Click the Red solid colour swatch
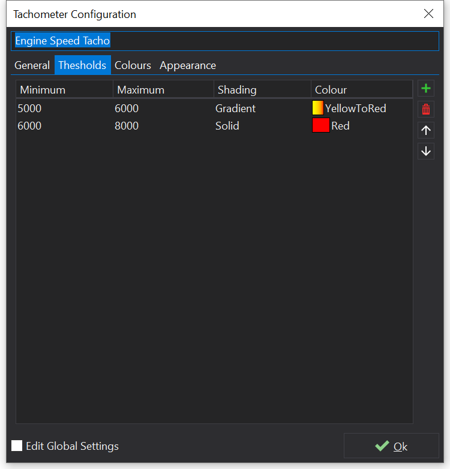Image resolution: width=450 pixels, height=469 pixels. click(320, 126)
